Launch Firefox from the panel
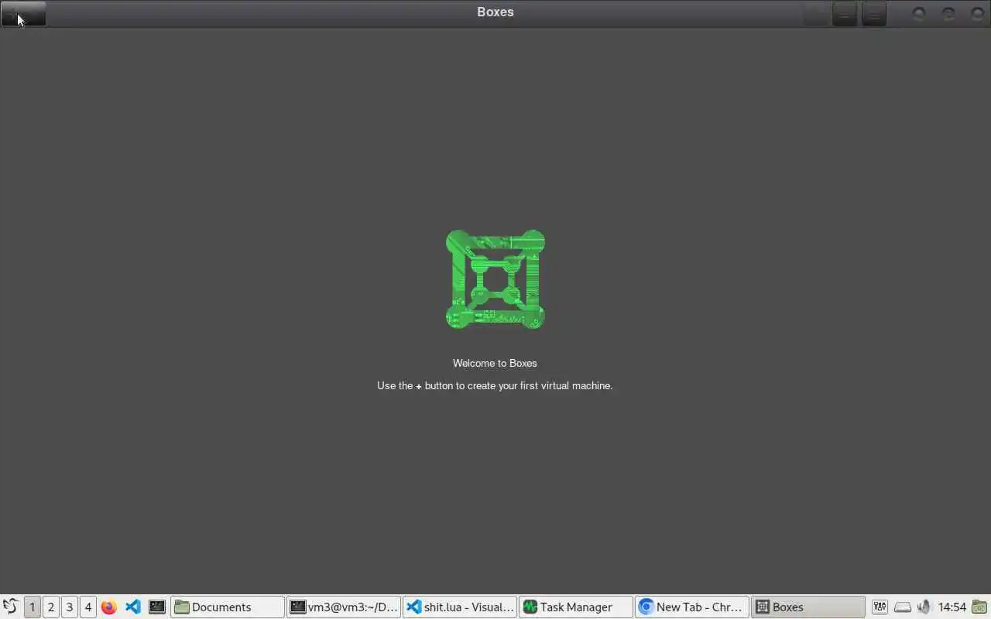The image size is (991, 619). 109,607
